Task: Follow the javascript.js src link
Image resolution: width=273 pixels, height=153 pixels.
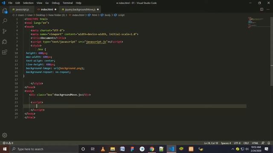Action: tap(96, 42)
